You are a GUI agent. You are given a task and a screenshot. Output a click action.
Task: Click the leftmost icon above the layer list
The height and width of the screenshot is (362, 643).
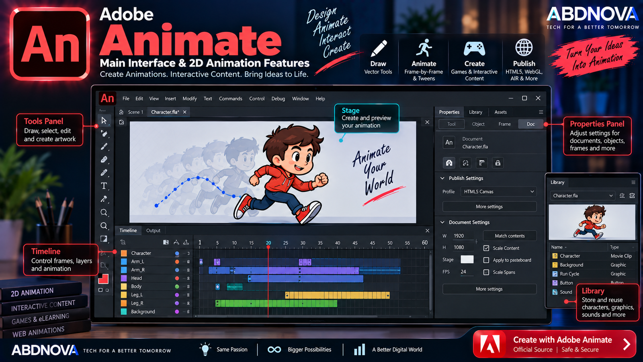point(123,242)
